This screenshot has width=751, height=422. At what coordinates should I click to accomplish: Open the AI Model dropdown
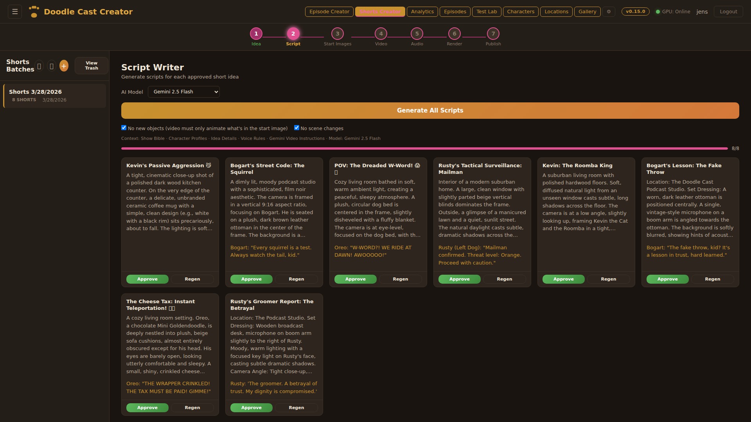[183, 92]
